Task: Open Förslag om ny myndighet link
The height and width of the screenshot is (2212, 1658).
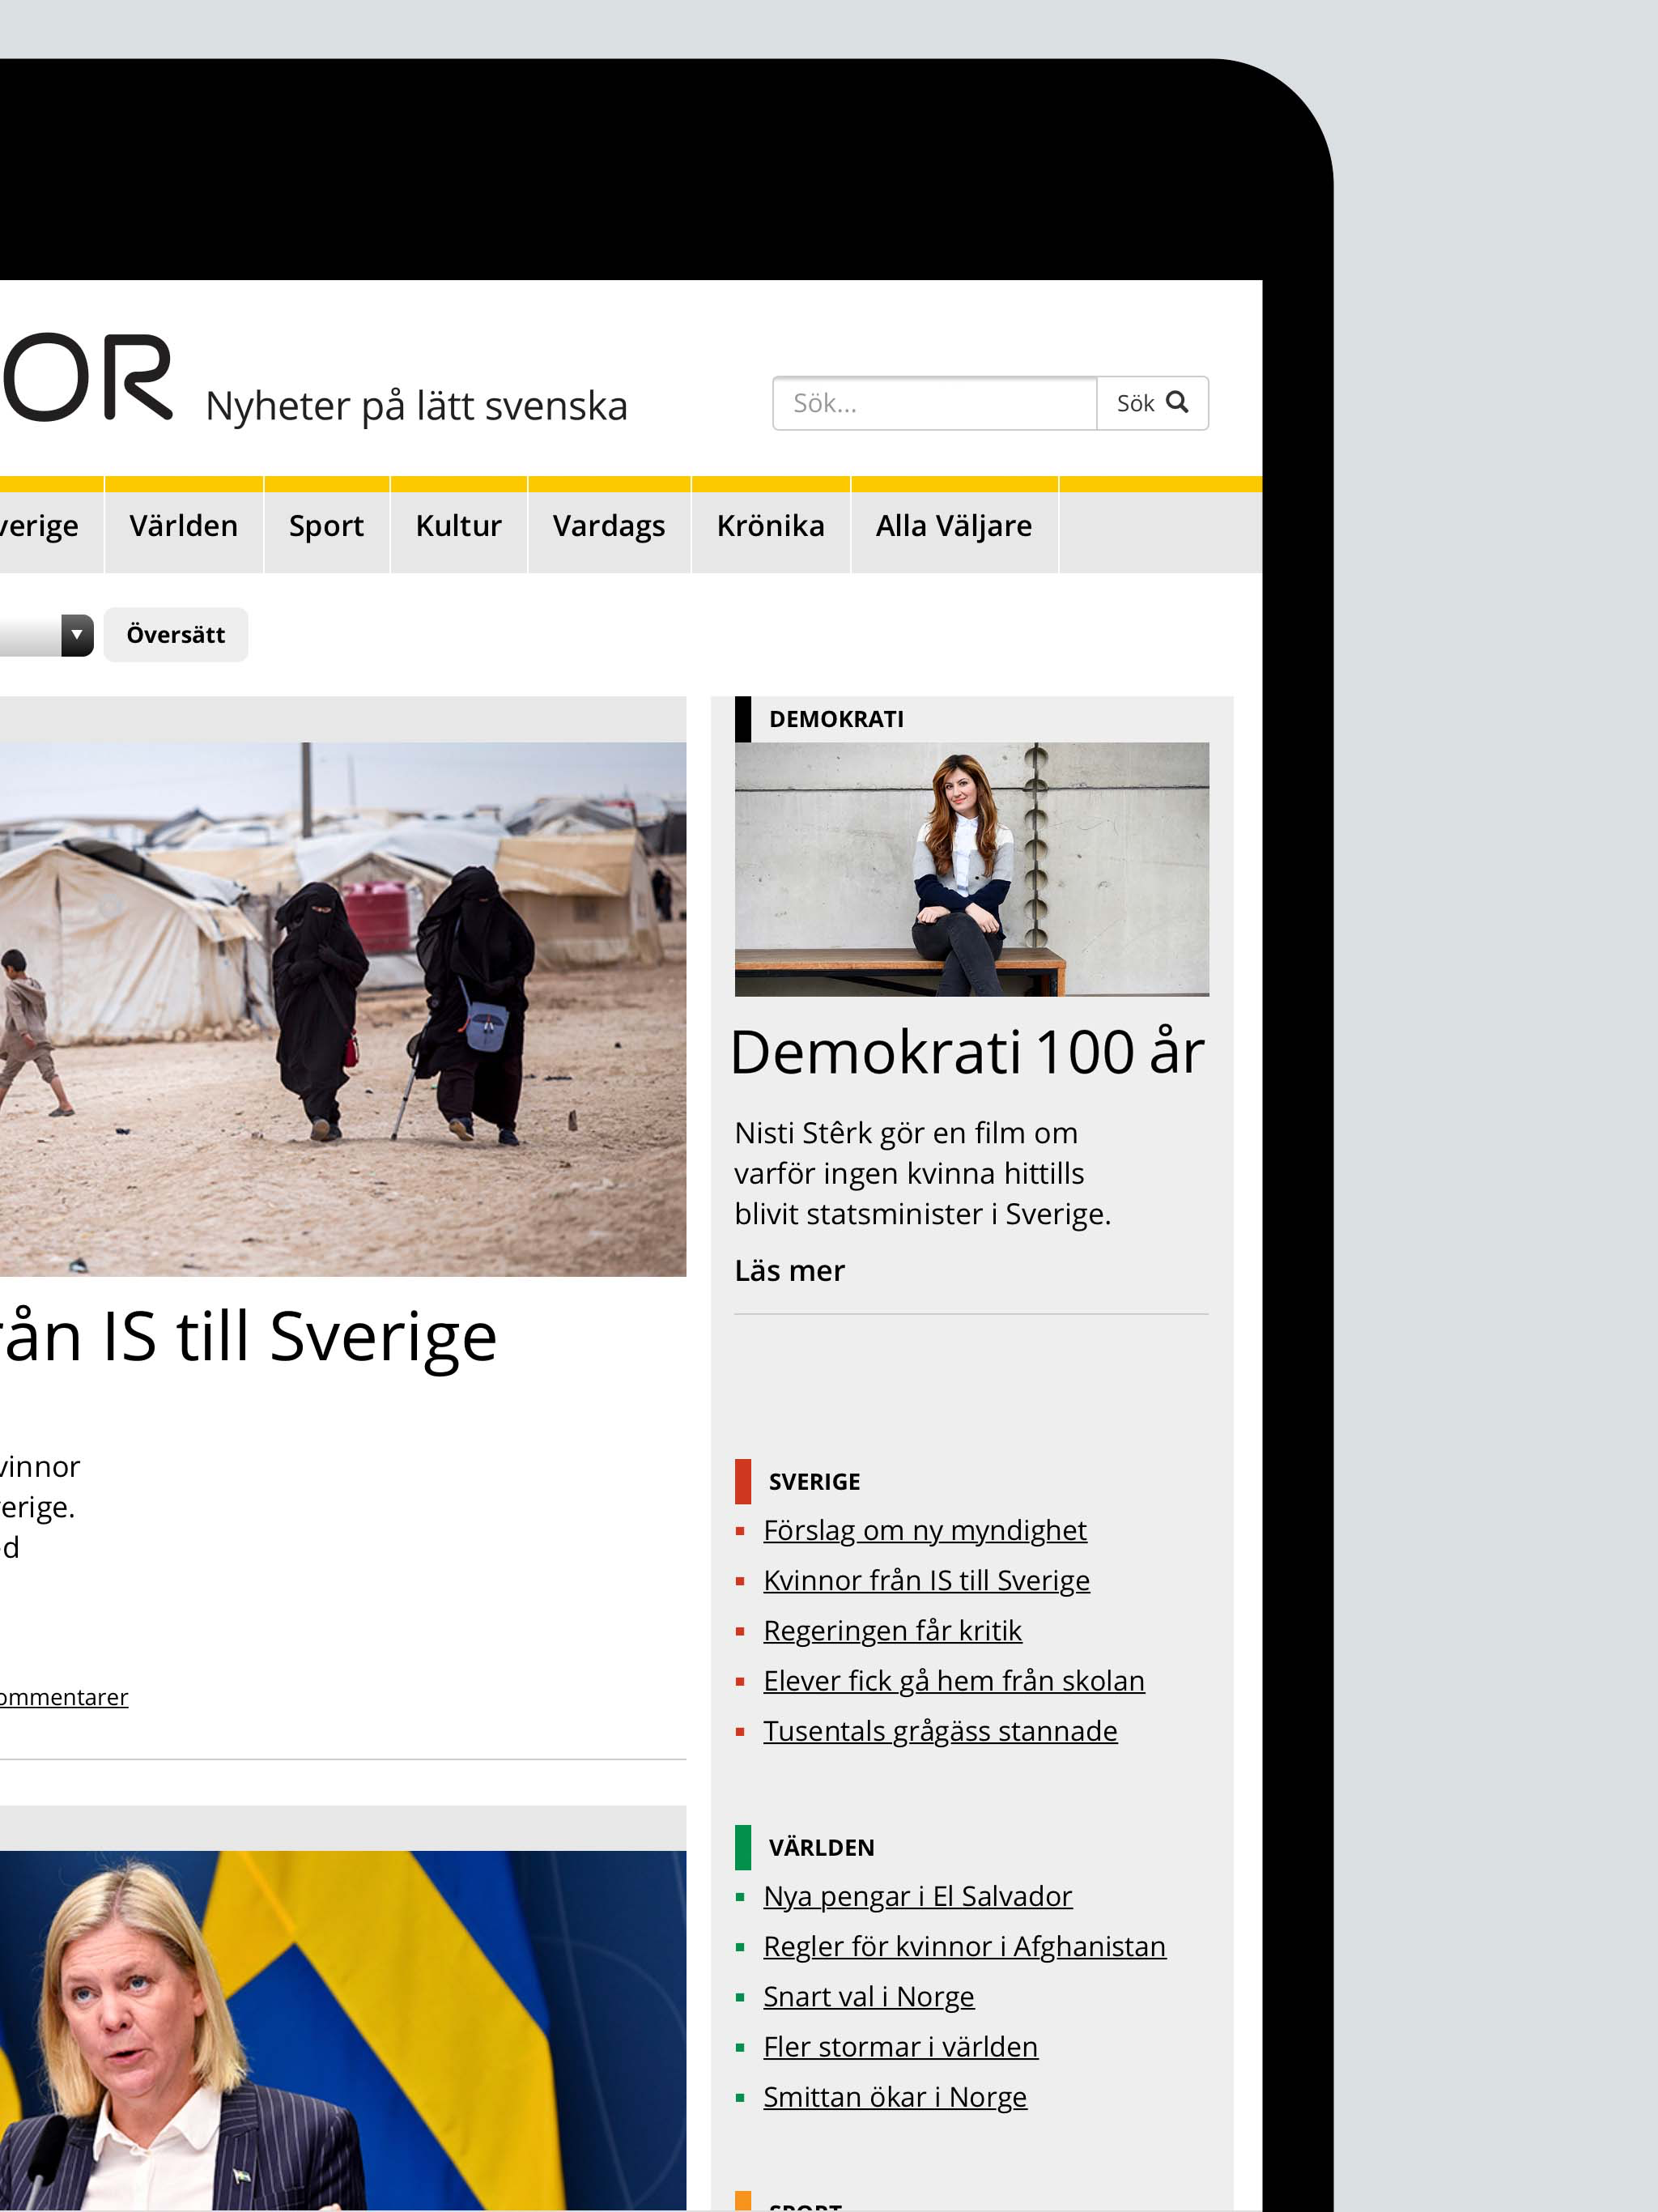Action: (x=925, y=1530)
